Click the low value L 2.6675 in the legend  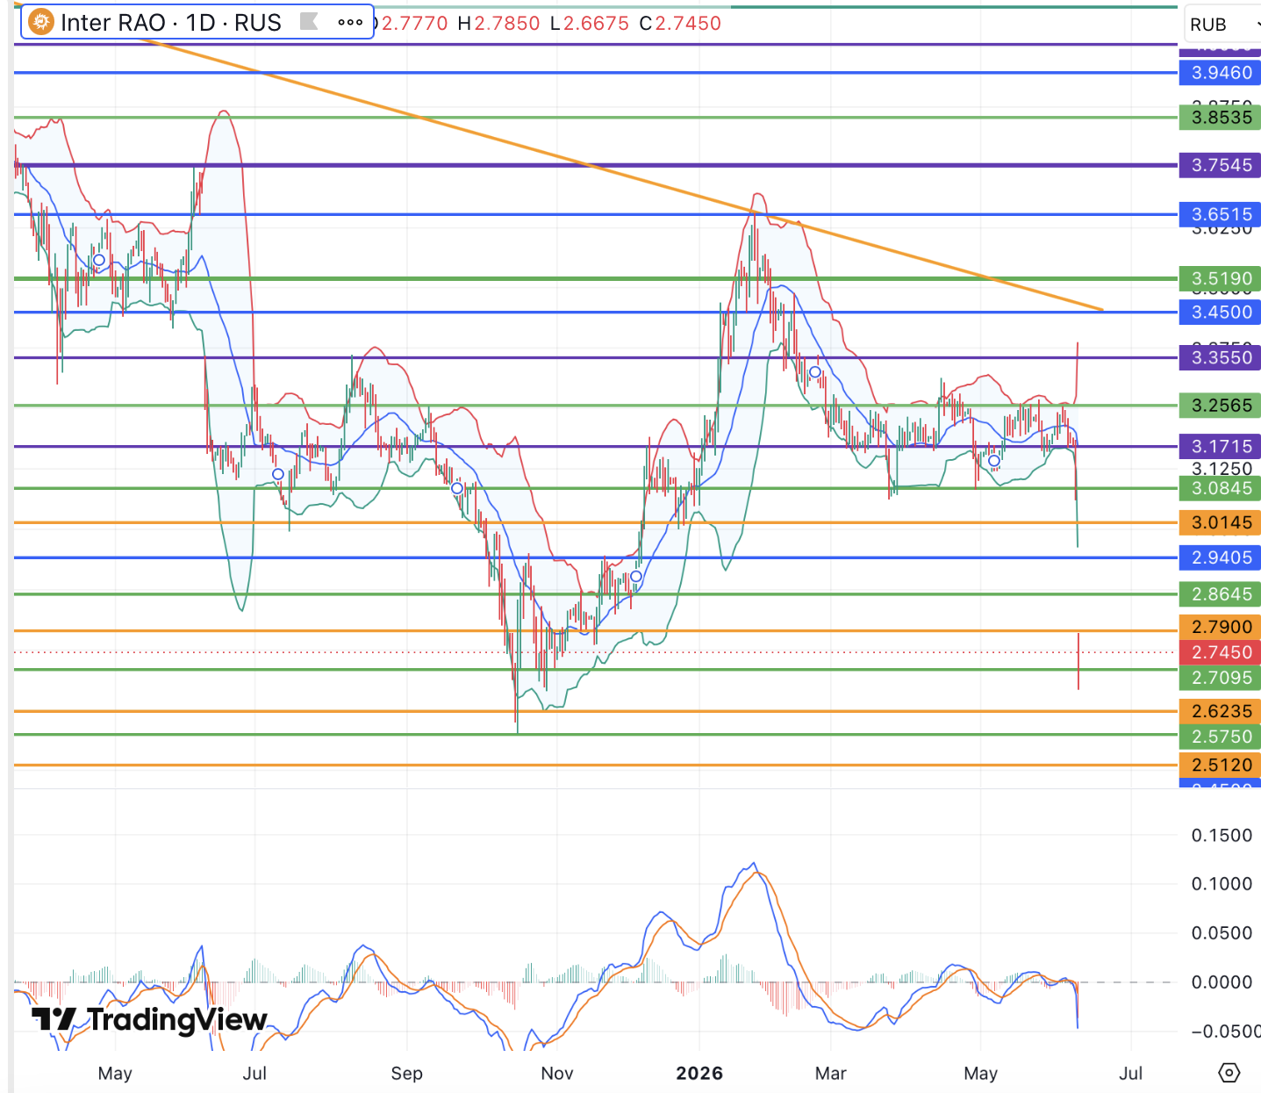590,24
